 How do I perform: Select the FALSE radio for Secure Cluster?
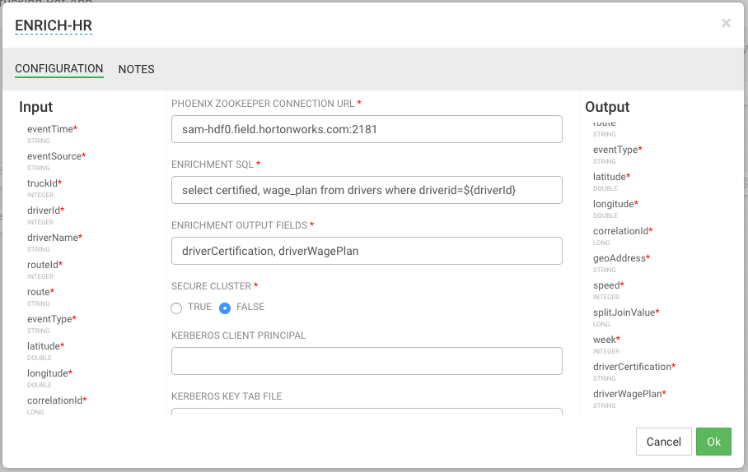pos(225,308)
